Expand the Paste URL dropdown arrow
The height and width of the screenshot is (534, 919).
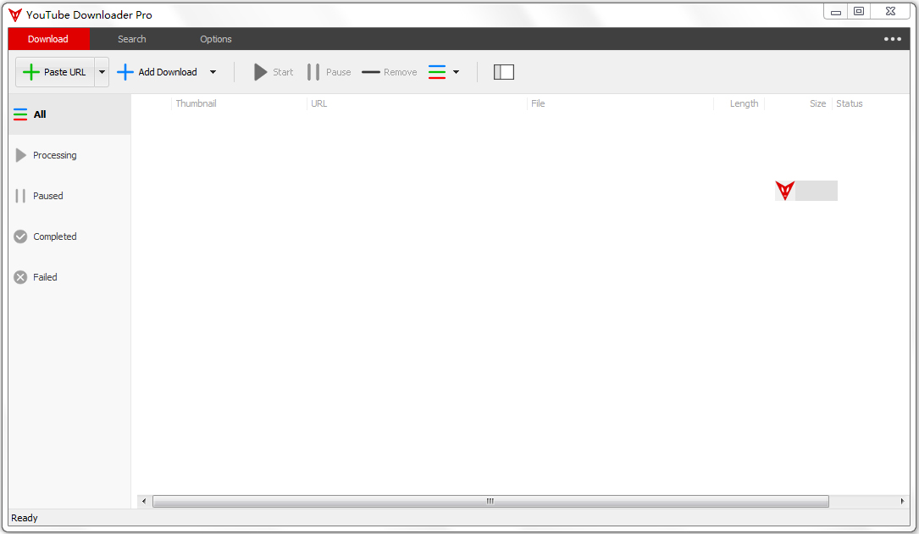[x=101, y=72]
